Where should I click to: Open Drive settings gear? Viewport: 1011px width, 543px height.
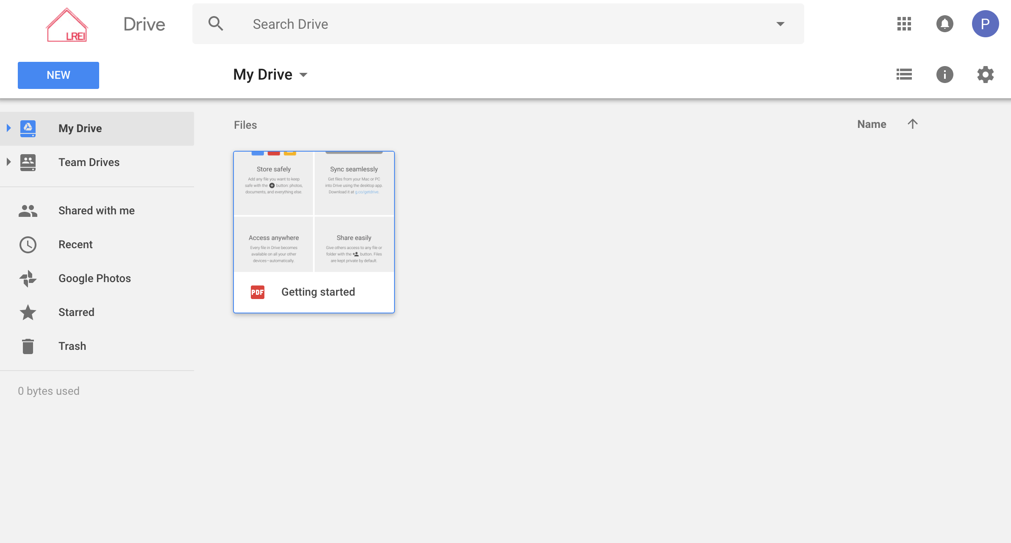985,74
